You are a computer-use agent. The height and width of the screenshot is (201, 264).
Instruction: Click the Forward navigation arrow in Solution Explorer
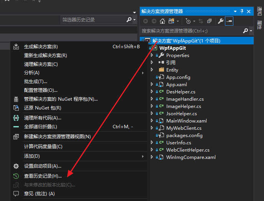click(154, 21)
